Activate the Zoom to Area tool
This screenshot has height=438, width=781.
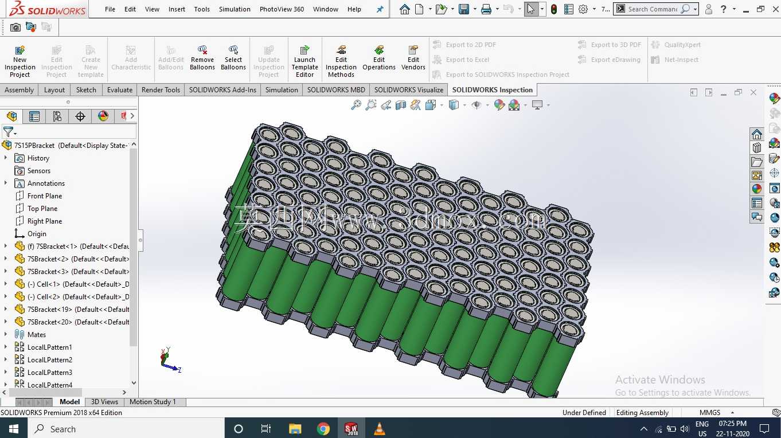coord(371,105)
